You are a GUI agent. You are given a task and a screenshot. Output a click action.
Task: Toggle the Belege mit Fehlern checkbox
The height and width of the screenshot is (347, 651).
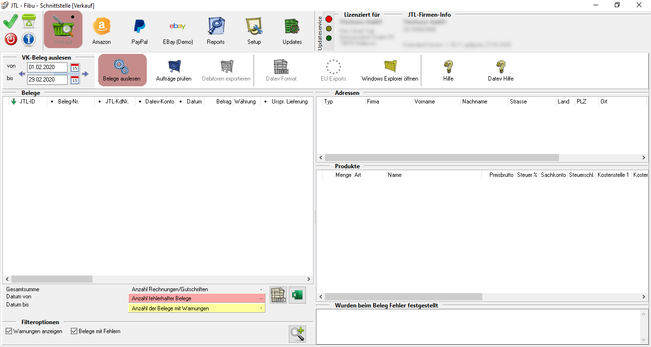tap(74, 331)
